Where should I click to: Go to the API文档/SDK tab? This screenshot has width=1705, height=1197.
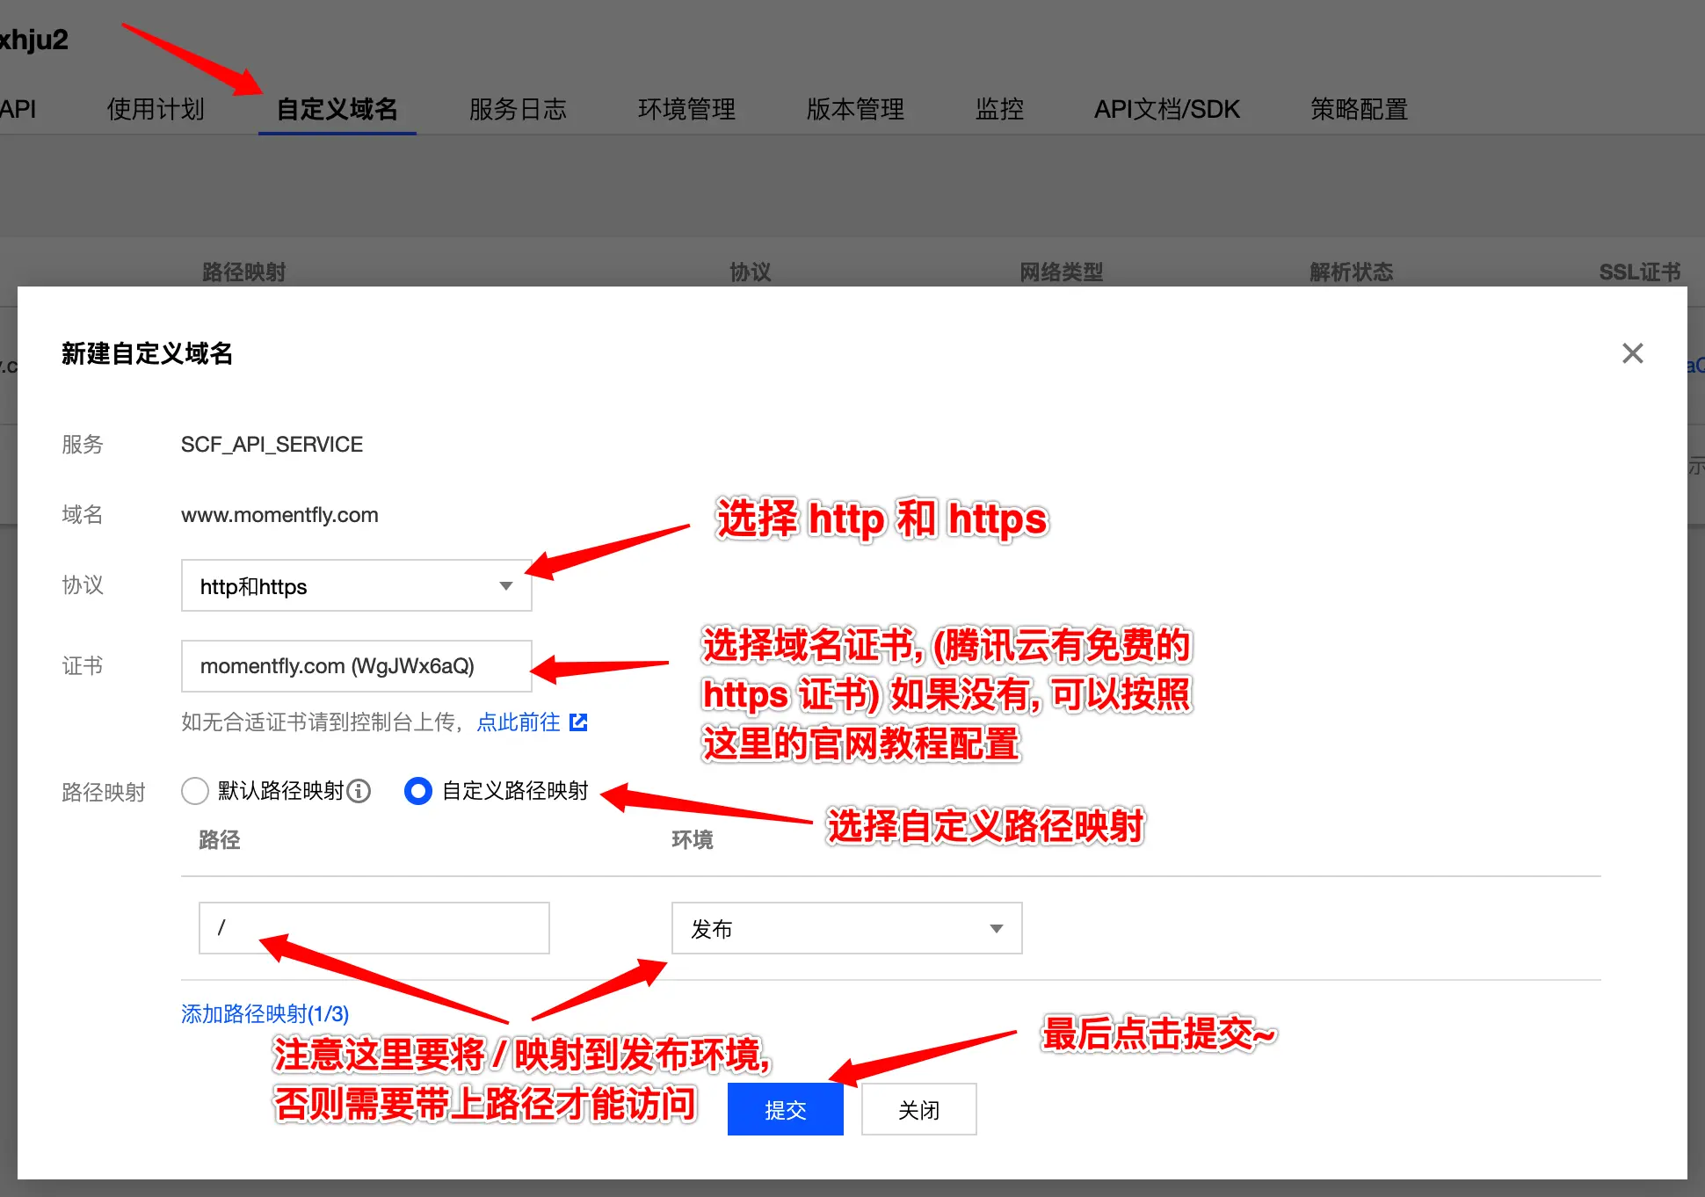[x=1166, y=109]
